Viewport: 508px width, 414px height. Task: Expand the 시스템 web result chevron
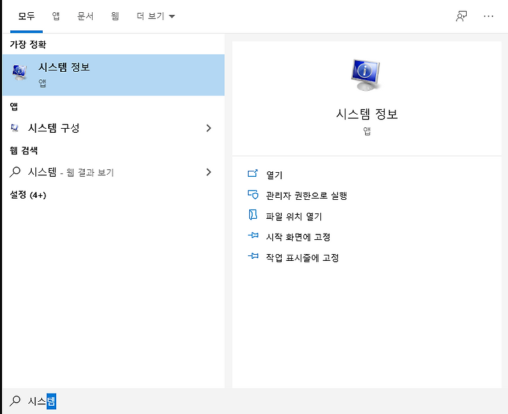[x=209, y=172]
